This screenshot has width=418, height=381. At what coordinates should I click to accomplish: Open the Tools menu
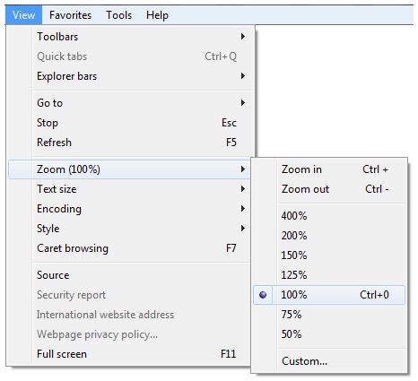click(118, 15)
